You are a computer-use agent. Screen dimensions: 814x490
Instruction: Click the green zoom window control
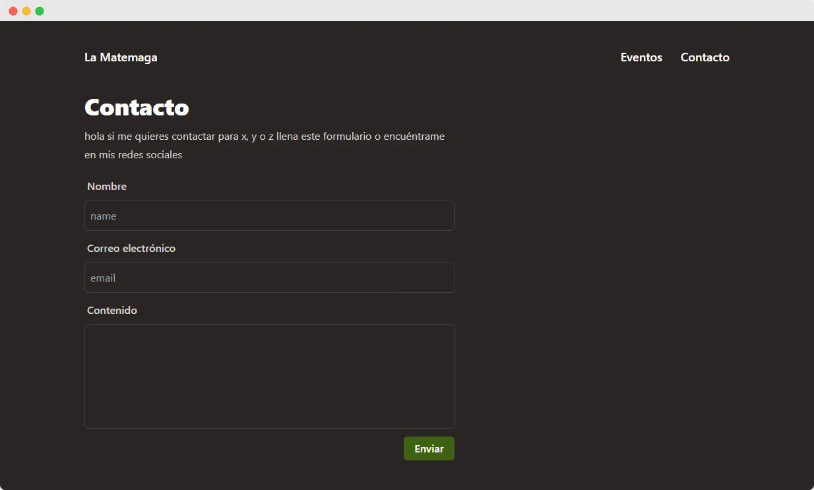click(39, 11)
